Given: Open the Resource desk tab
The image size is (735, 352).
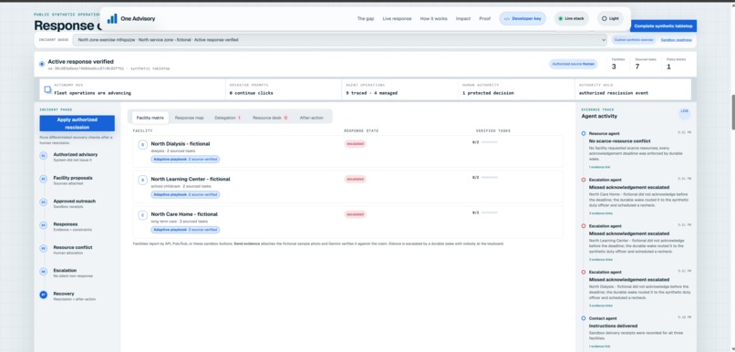Looking at the screenshot, I should point(270,118).
